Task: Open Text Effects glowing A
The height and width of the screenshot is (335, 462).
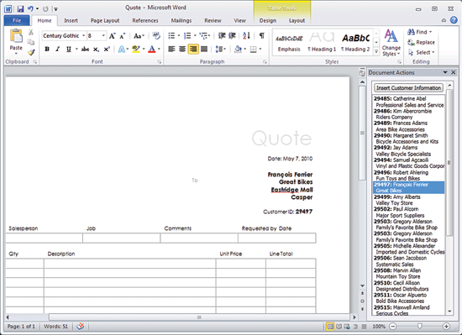Action: pos(122,50)
